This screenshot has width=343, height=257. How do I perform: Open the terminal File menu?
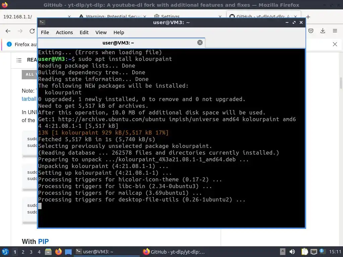(45, 32)
